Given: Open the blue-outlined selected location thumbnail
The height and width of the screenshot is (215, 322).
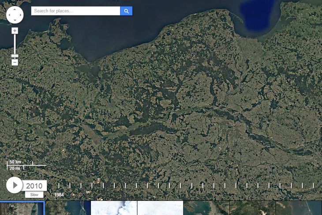Looking at the screenshot, I should [x=22, y=208].
